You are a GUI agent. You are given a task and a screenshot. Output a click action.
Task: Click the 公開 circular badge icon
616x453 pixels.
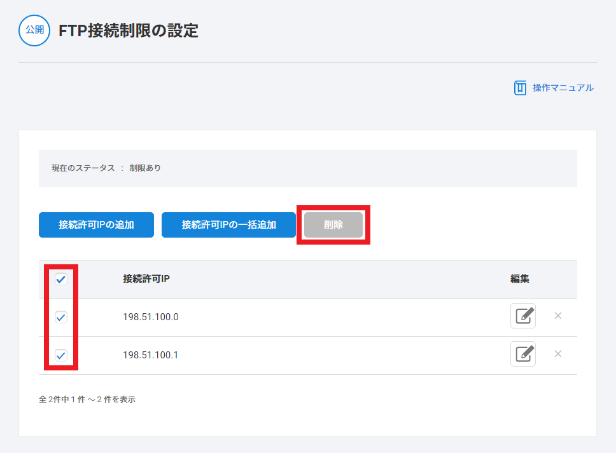(x=34, y=30)
